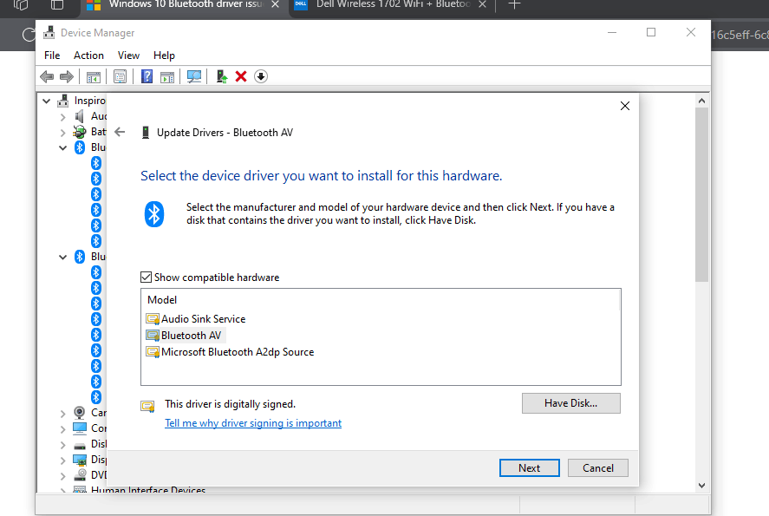769x516 pixels.
Task: Click the Computer category monitor icon
Action: 80,428
